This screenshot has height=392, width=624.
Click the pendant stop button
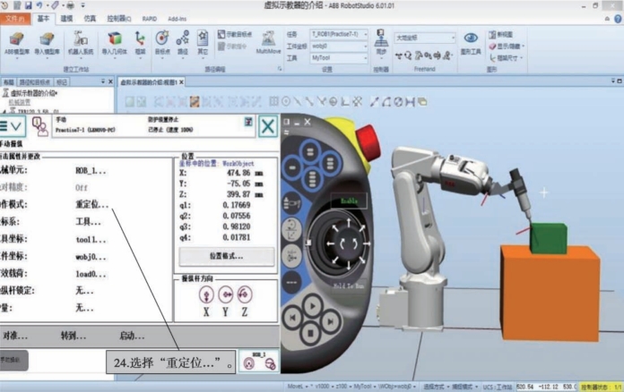[311, 333]
